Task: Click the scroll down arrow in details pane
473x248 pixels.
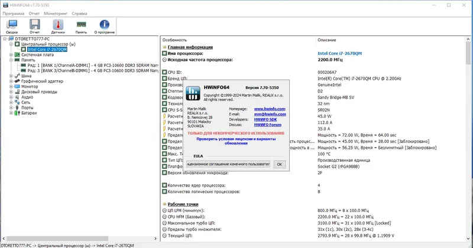Action: pos(468,239)
